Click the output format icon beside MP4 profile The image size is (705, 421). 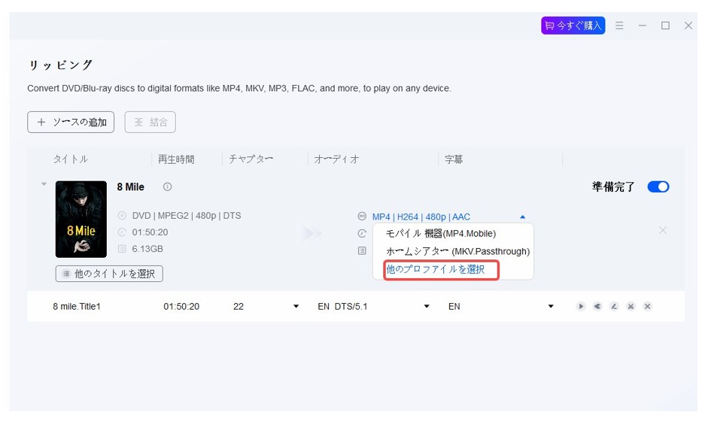362,216
